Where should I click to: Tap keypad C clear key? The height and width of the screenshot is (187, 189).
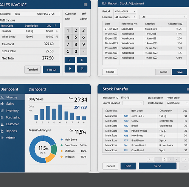pyautogui.click(x=68, y=52)
